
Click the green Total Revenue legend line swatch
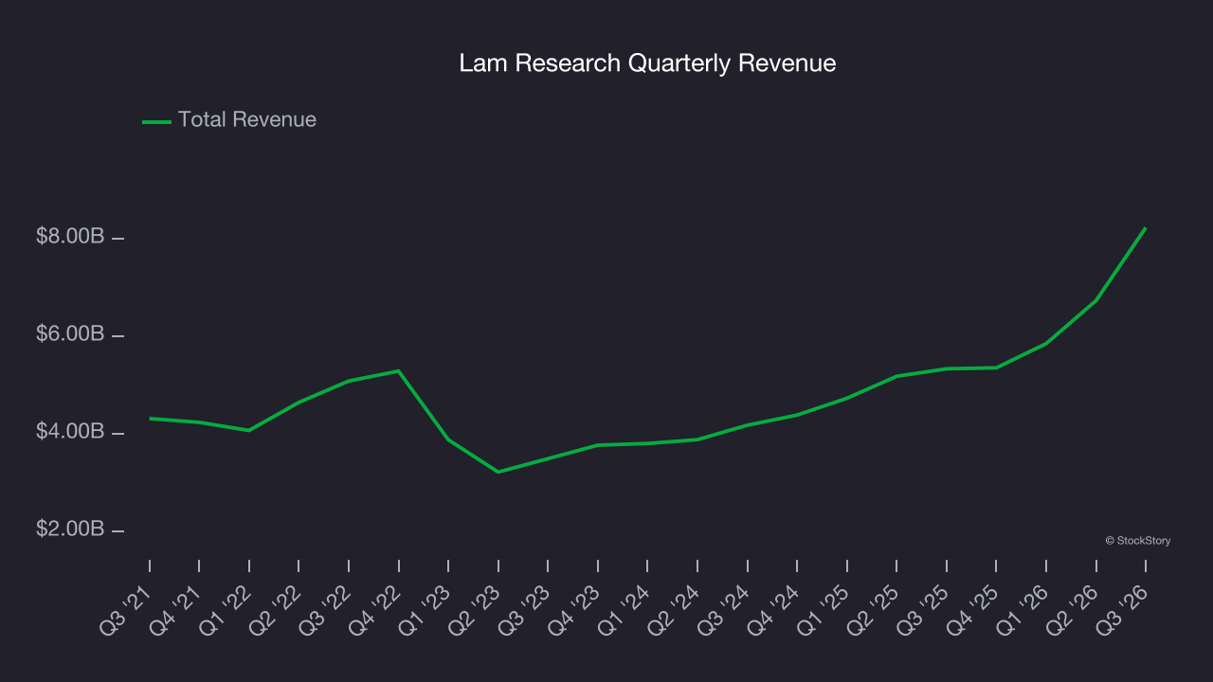[156, 121]
